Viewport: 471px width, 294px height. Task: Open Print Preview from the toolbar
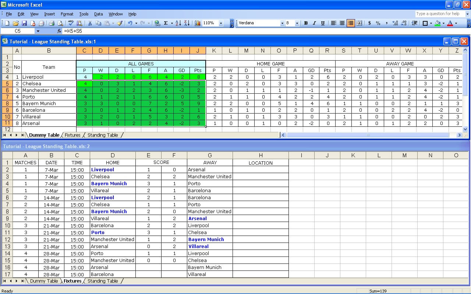pos(60,23)
